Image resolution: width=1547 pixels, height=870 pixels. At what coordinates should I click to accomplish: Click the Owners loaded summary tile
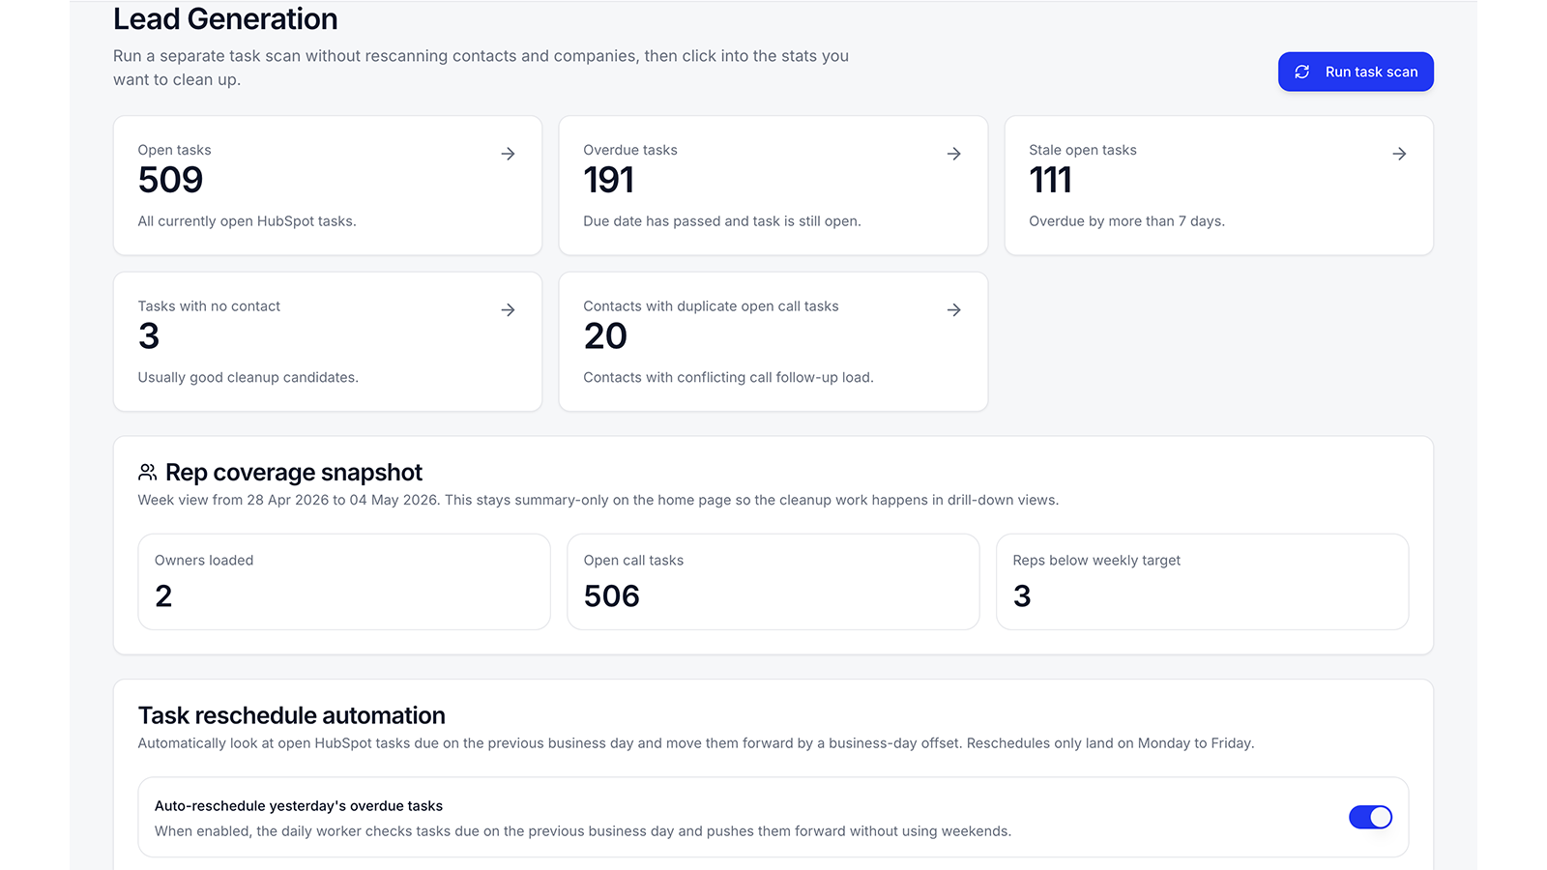click(x=344, y=582)
